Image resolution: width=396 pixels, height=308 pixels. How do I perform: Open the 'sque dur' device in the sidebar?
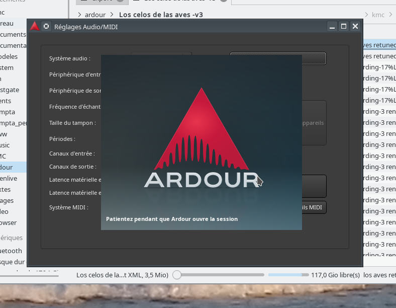click(x=13, y=262)
